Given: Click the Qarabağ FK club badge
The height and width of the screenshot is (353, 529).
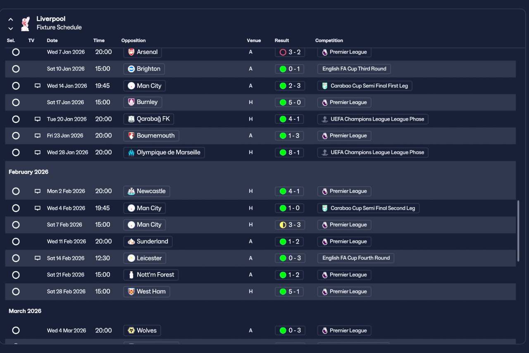Looking at the screenshot, I should coord(131,119).
